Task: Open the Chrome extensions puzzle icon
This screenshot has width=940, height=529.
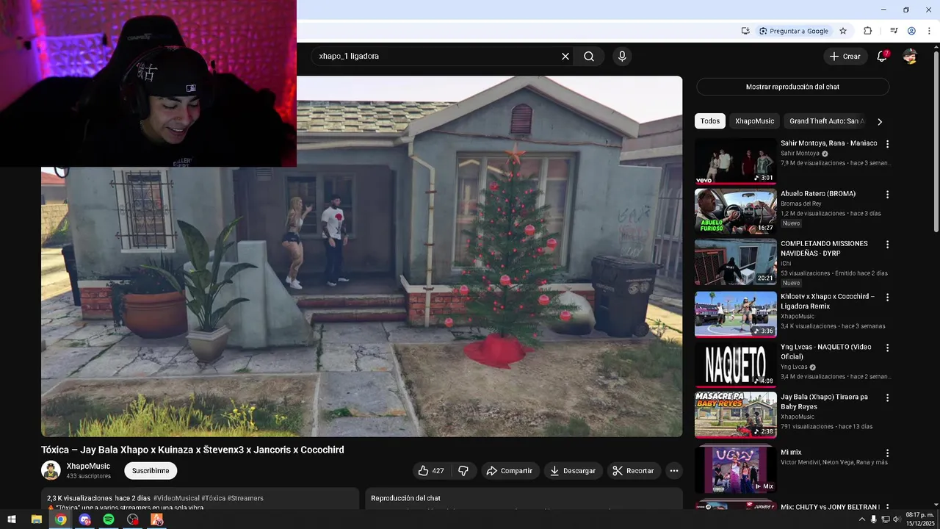Action: [867, 31]
